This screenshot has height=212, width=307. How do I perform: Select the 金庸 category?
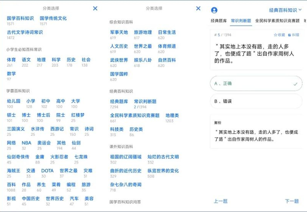pos(40,157)
